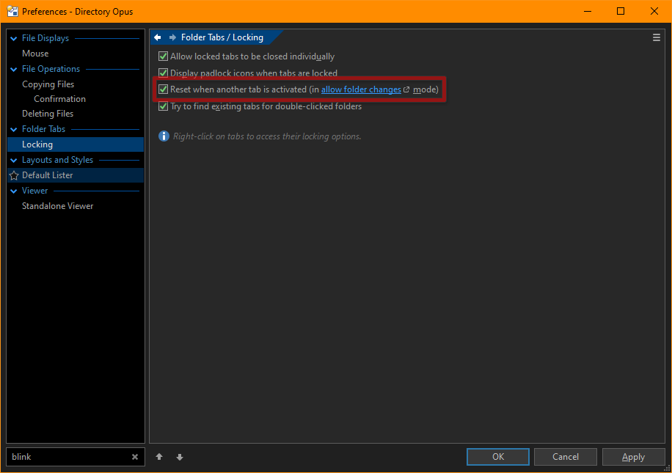Jump to previous search result arrow
Image resolution: width=672 pixels, height=473 pixels.
(x=159, y=457)
